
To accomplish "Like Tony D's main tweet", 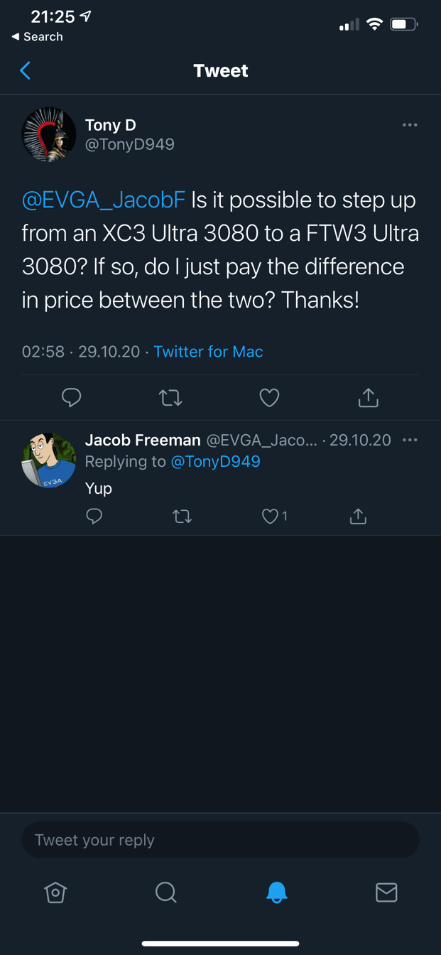I will pyautogui.click(x=269, y=397).
